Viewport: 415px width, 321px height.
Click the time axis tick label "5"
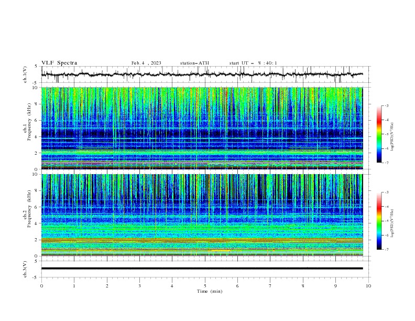tap(205, 286)
